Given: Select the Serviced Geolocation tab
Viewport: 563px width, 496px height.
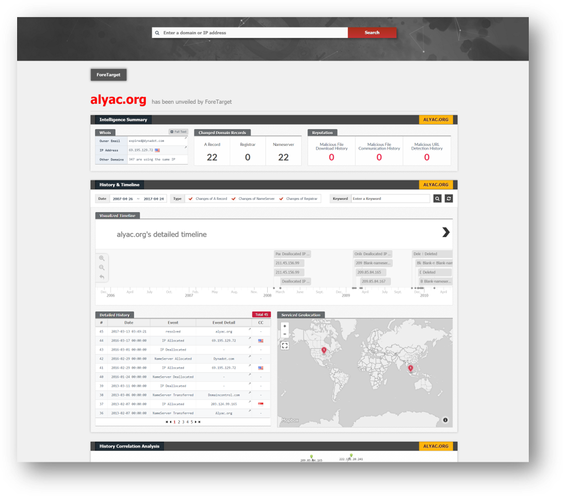Looking at the screenshot, I should 301,315.
